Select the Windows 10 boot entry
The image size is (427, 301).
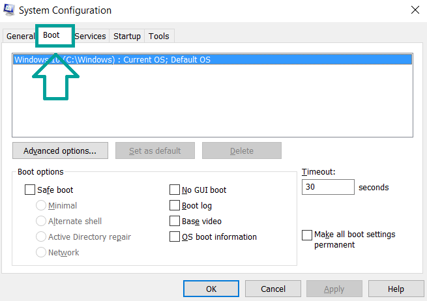click(112, 59)
